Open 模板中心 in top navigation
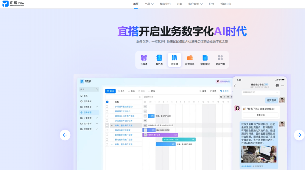305x170 pixels. coord(165,4)
